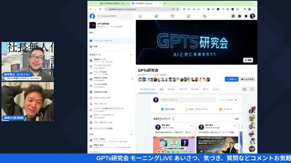Viewport: 291px width, 163px height.
Task: Click the post composer text field
Action: (x=188, y=100)
